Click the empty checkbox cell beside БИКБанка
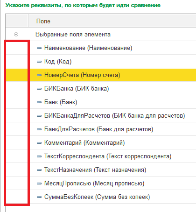Screen dimensions: 196x212 coord(17,88)
